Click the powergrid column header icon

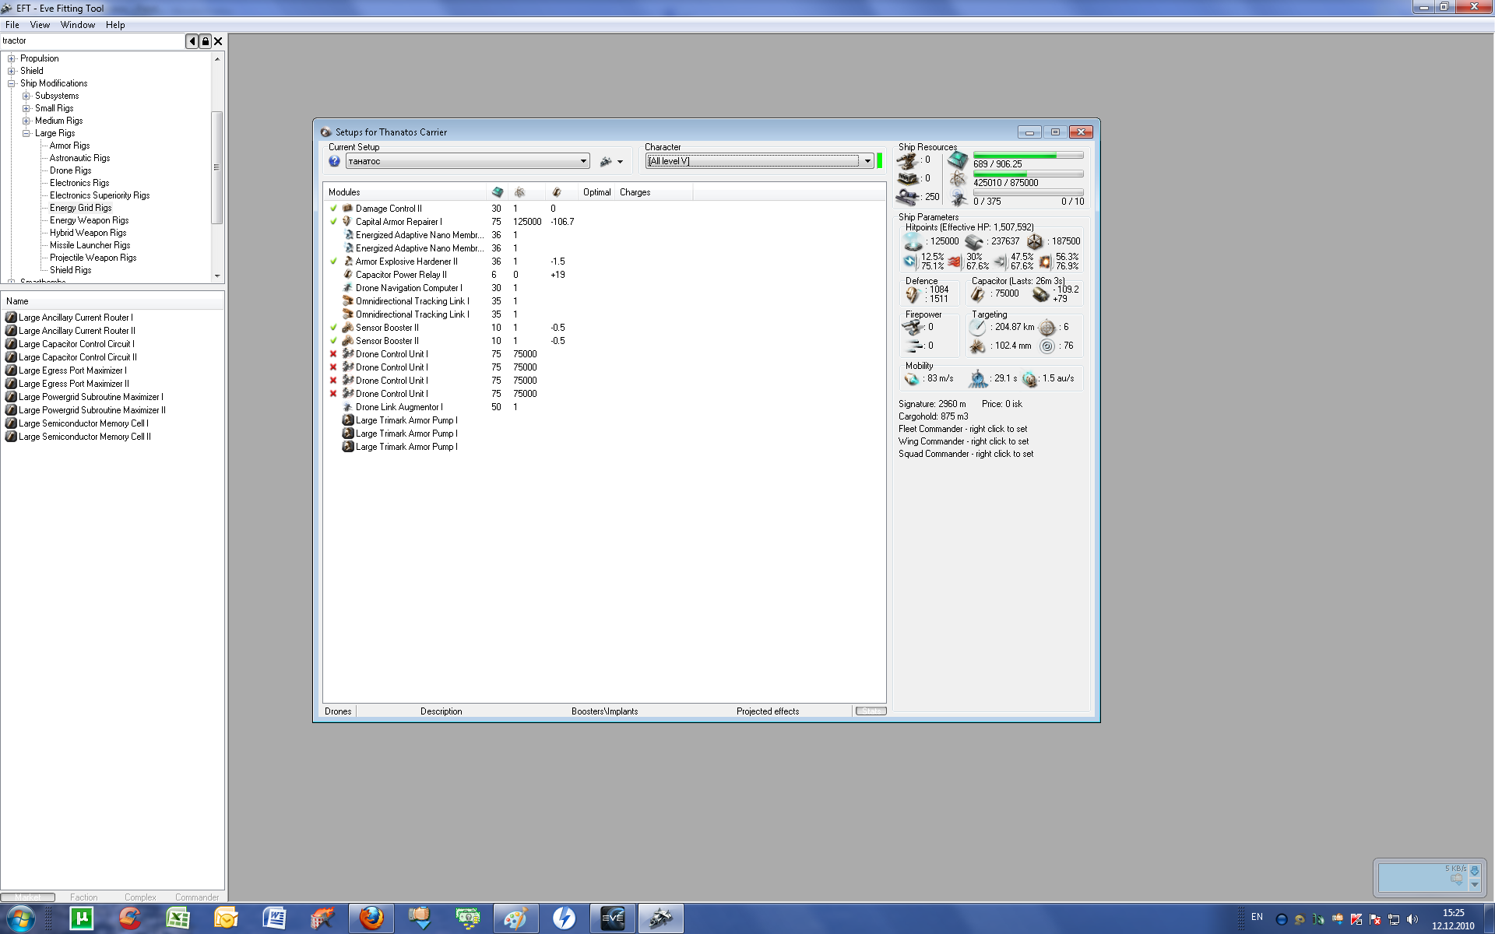[x=519, y=192]
